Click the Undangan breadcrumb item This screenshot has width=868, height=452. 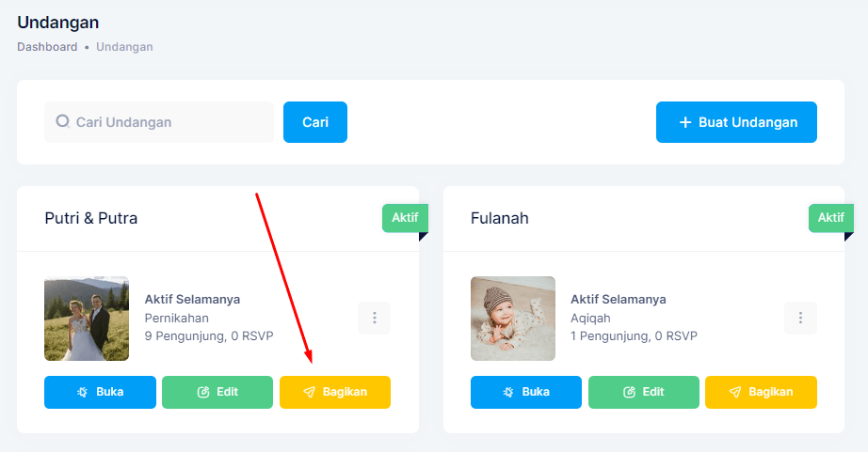point(124,47)
